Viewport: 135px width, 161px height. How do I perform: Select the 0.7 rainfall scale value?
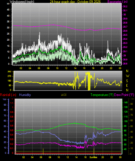[x=12, y=121]
